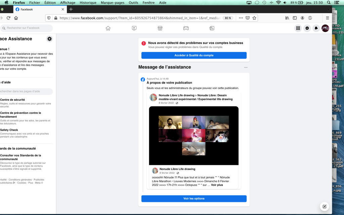Open the Historique menu in menu bar

pos(88,3)
